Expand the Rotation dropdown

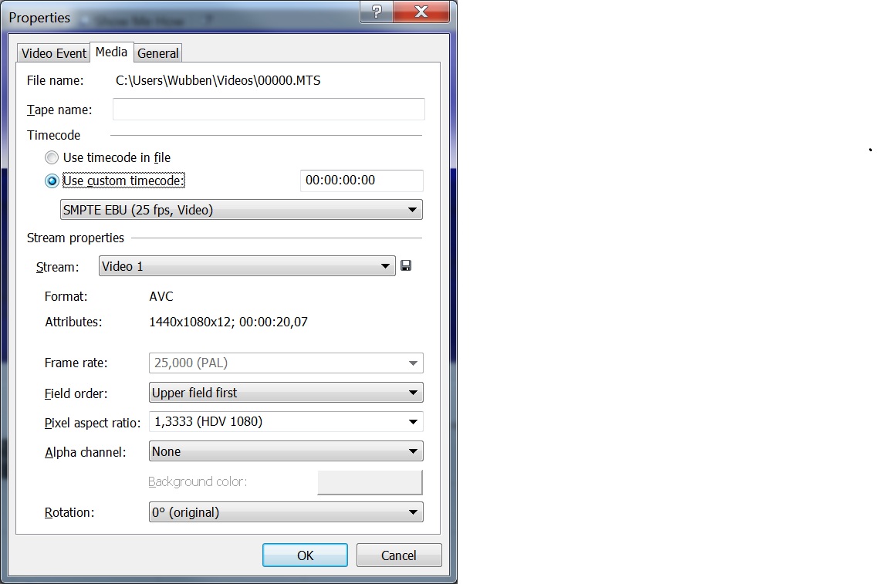pyautogui.click(x=286, y=512)
